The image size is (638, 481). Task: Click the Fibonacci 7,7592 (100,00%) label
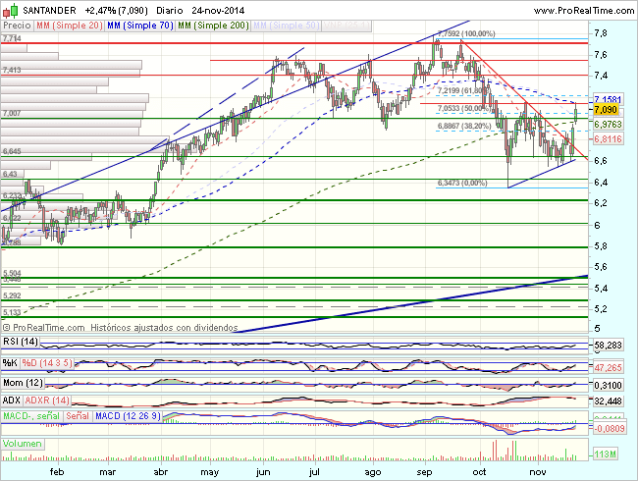[x=466, y=33]
